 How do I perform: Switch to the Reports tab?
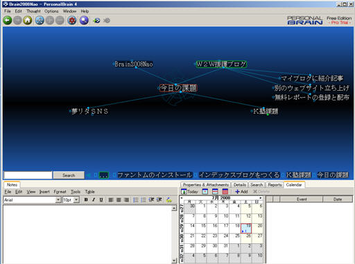275,185
